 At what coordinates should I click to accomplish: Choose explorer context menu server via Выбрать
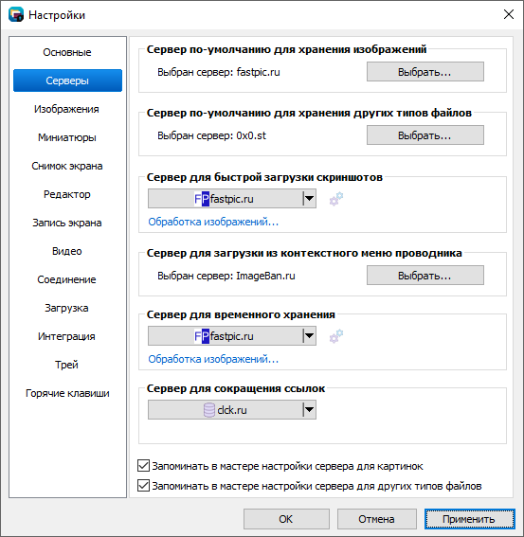[x=425, y=276]
